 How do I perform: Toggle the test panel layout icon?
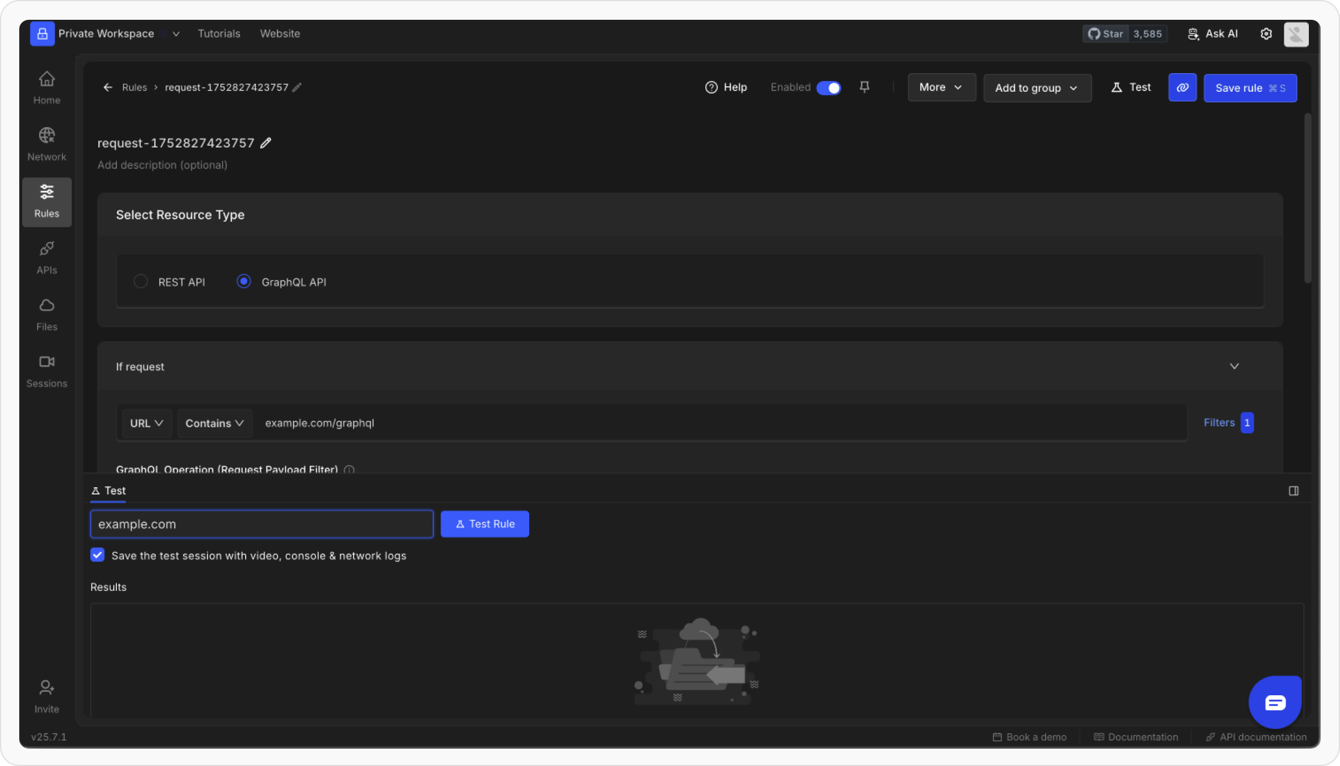pos(1293,491)
